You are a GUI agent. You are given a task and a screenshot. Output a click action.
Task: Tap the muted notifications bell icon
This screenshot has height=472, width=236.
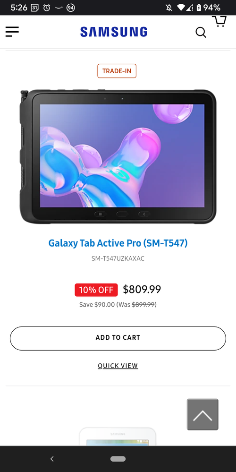[x=169, y=8]
